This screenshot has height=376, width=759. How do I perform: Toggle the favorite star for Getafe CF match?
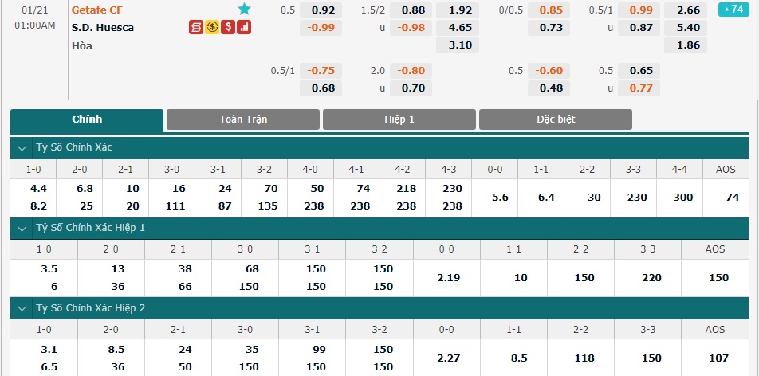point(244,10)
